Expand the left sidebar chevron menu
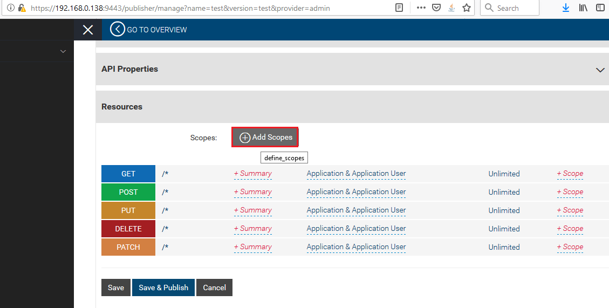The height and width of the screenshot is (308, 609). click(63, 51)
